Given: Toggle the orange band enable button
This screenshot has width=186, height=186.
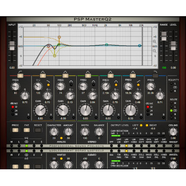Looking at the screenshot, I should [x=43, y=76].
